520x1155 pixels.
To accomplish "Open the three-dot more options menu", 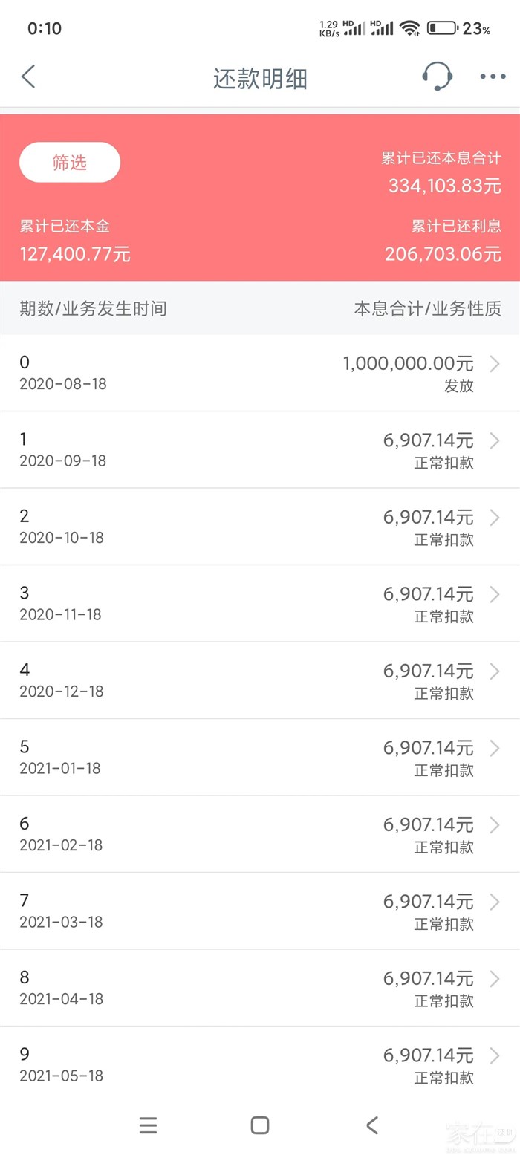I will (493, 77).
